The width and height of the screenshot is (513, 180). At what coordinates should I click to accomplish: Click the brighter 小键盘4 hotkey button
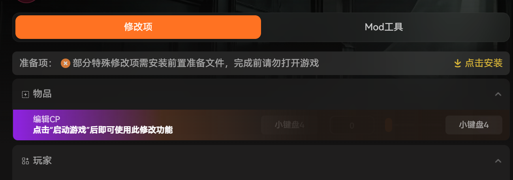click(x=474, y=125)
